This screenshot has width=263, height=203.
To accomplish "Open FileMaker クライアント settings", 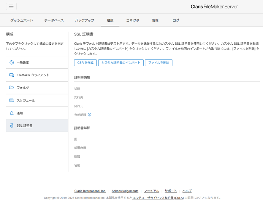I will [x=37, y=75].
